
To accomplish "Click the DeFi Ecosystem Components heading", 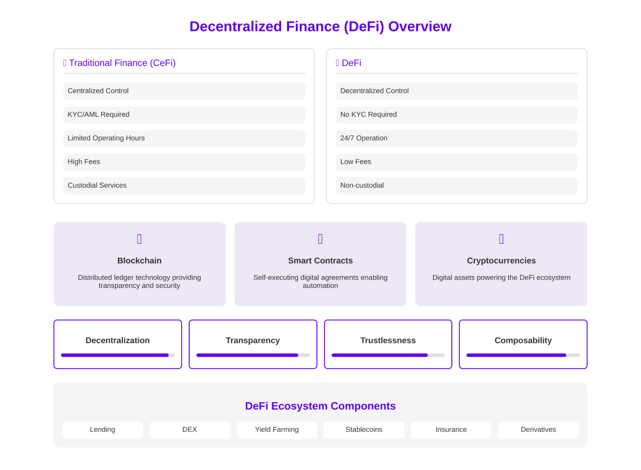I will pos(320,406).
